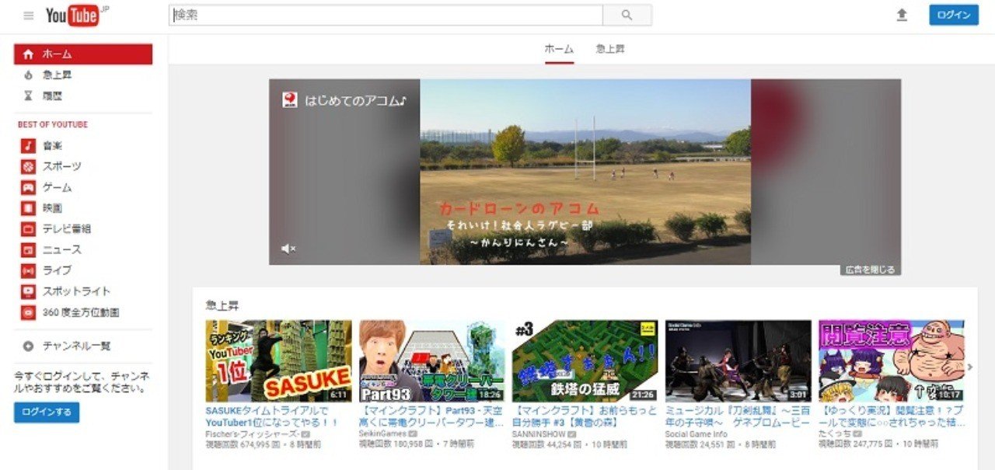Unmute the ad banner video
Image resolution: width=995 pixels, height=470 pixels.
point(287,249)
